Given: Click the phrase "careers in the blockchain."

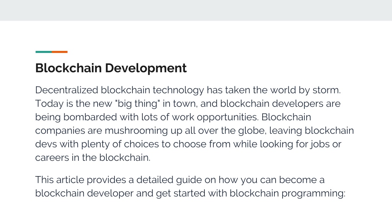Looking at the screenshot, I should coord(93,158).
